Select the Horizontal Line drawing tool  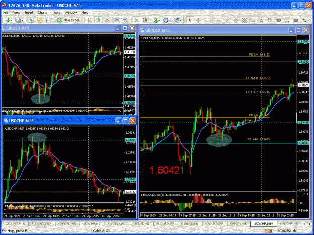point(218,20)
